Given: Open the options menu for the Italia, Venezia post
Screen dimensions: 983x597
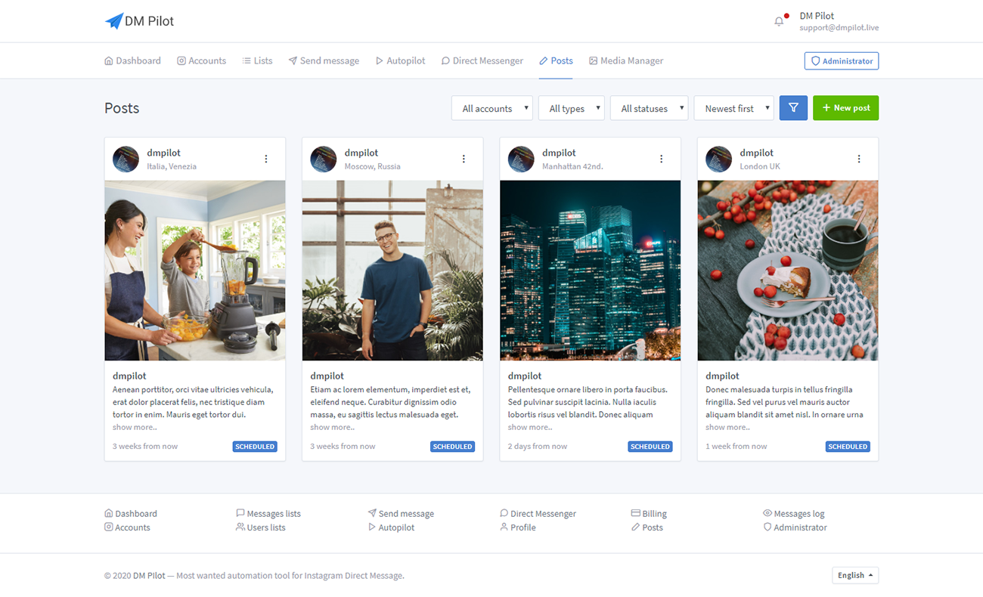Looking at the screenshot, I should 266,159.
